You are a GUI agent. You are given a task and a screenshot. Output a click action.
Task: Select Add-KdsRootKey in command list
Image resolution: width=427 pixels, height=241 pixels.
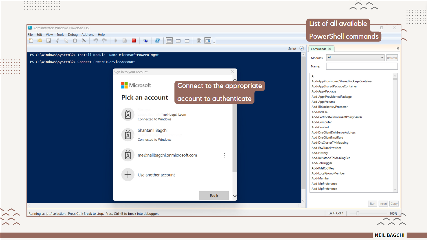tap(323, 168)
